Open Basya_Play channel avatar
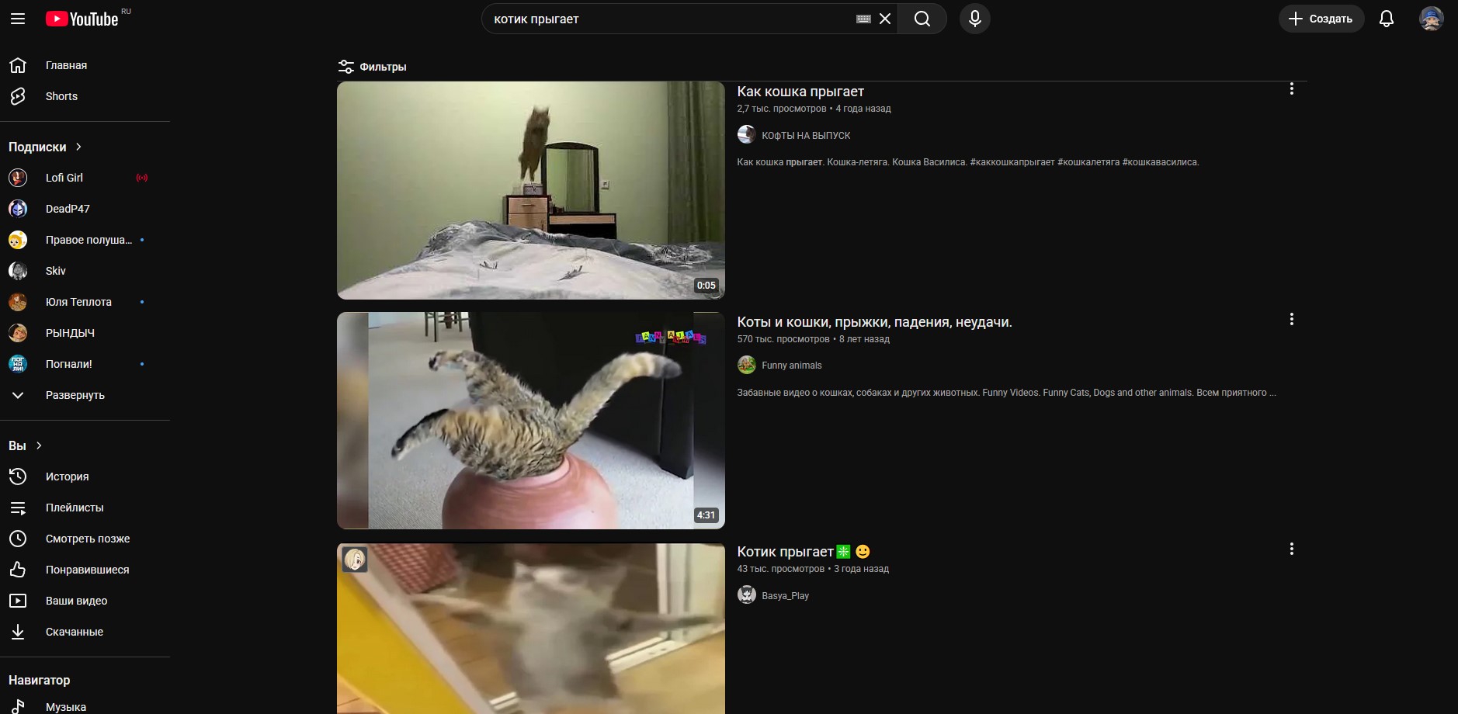1458x714 pixels. click(747, 595)
